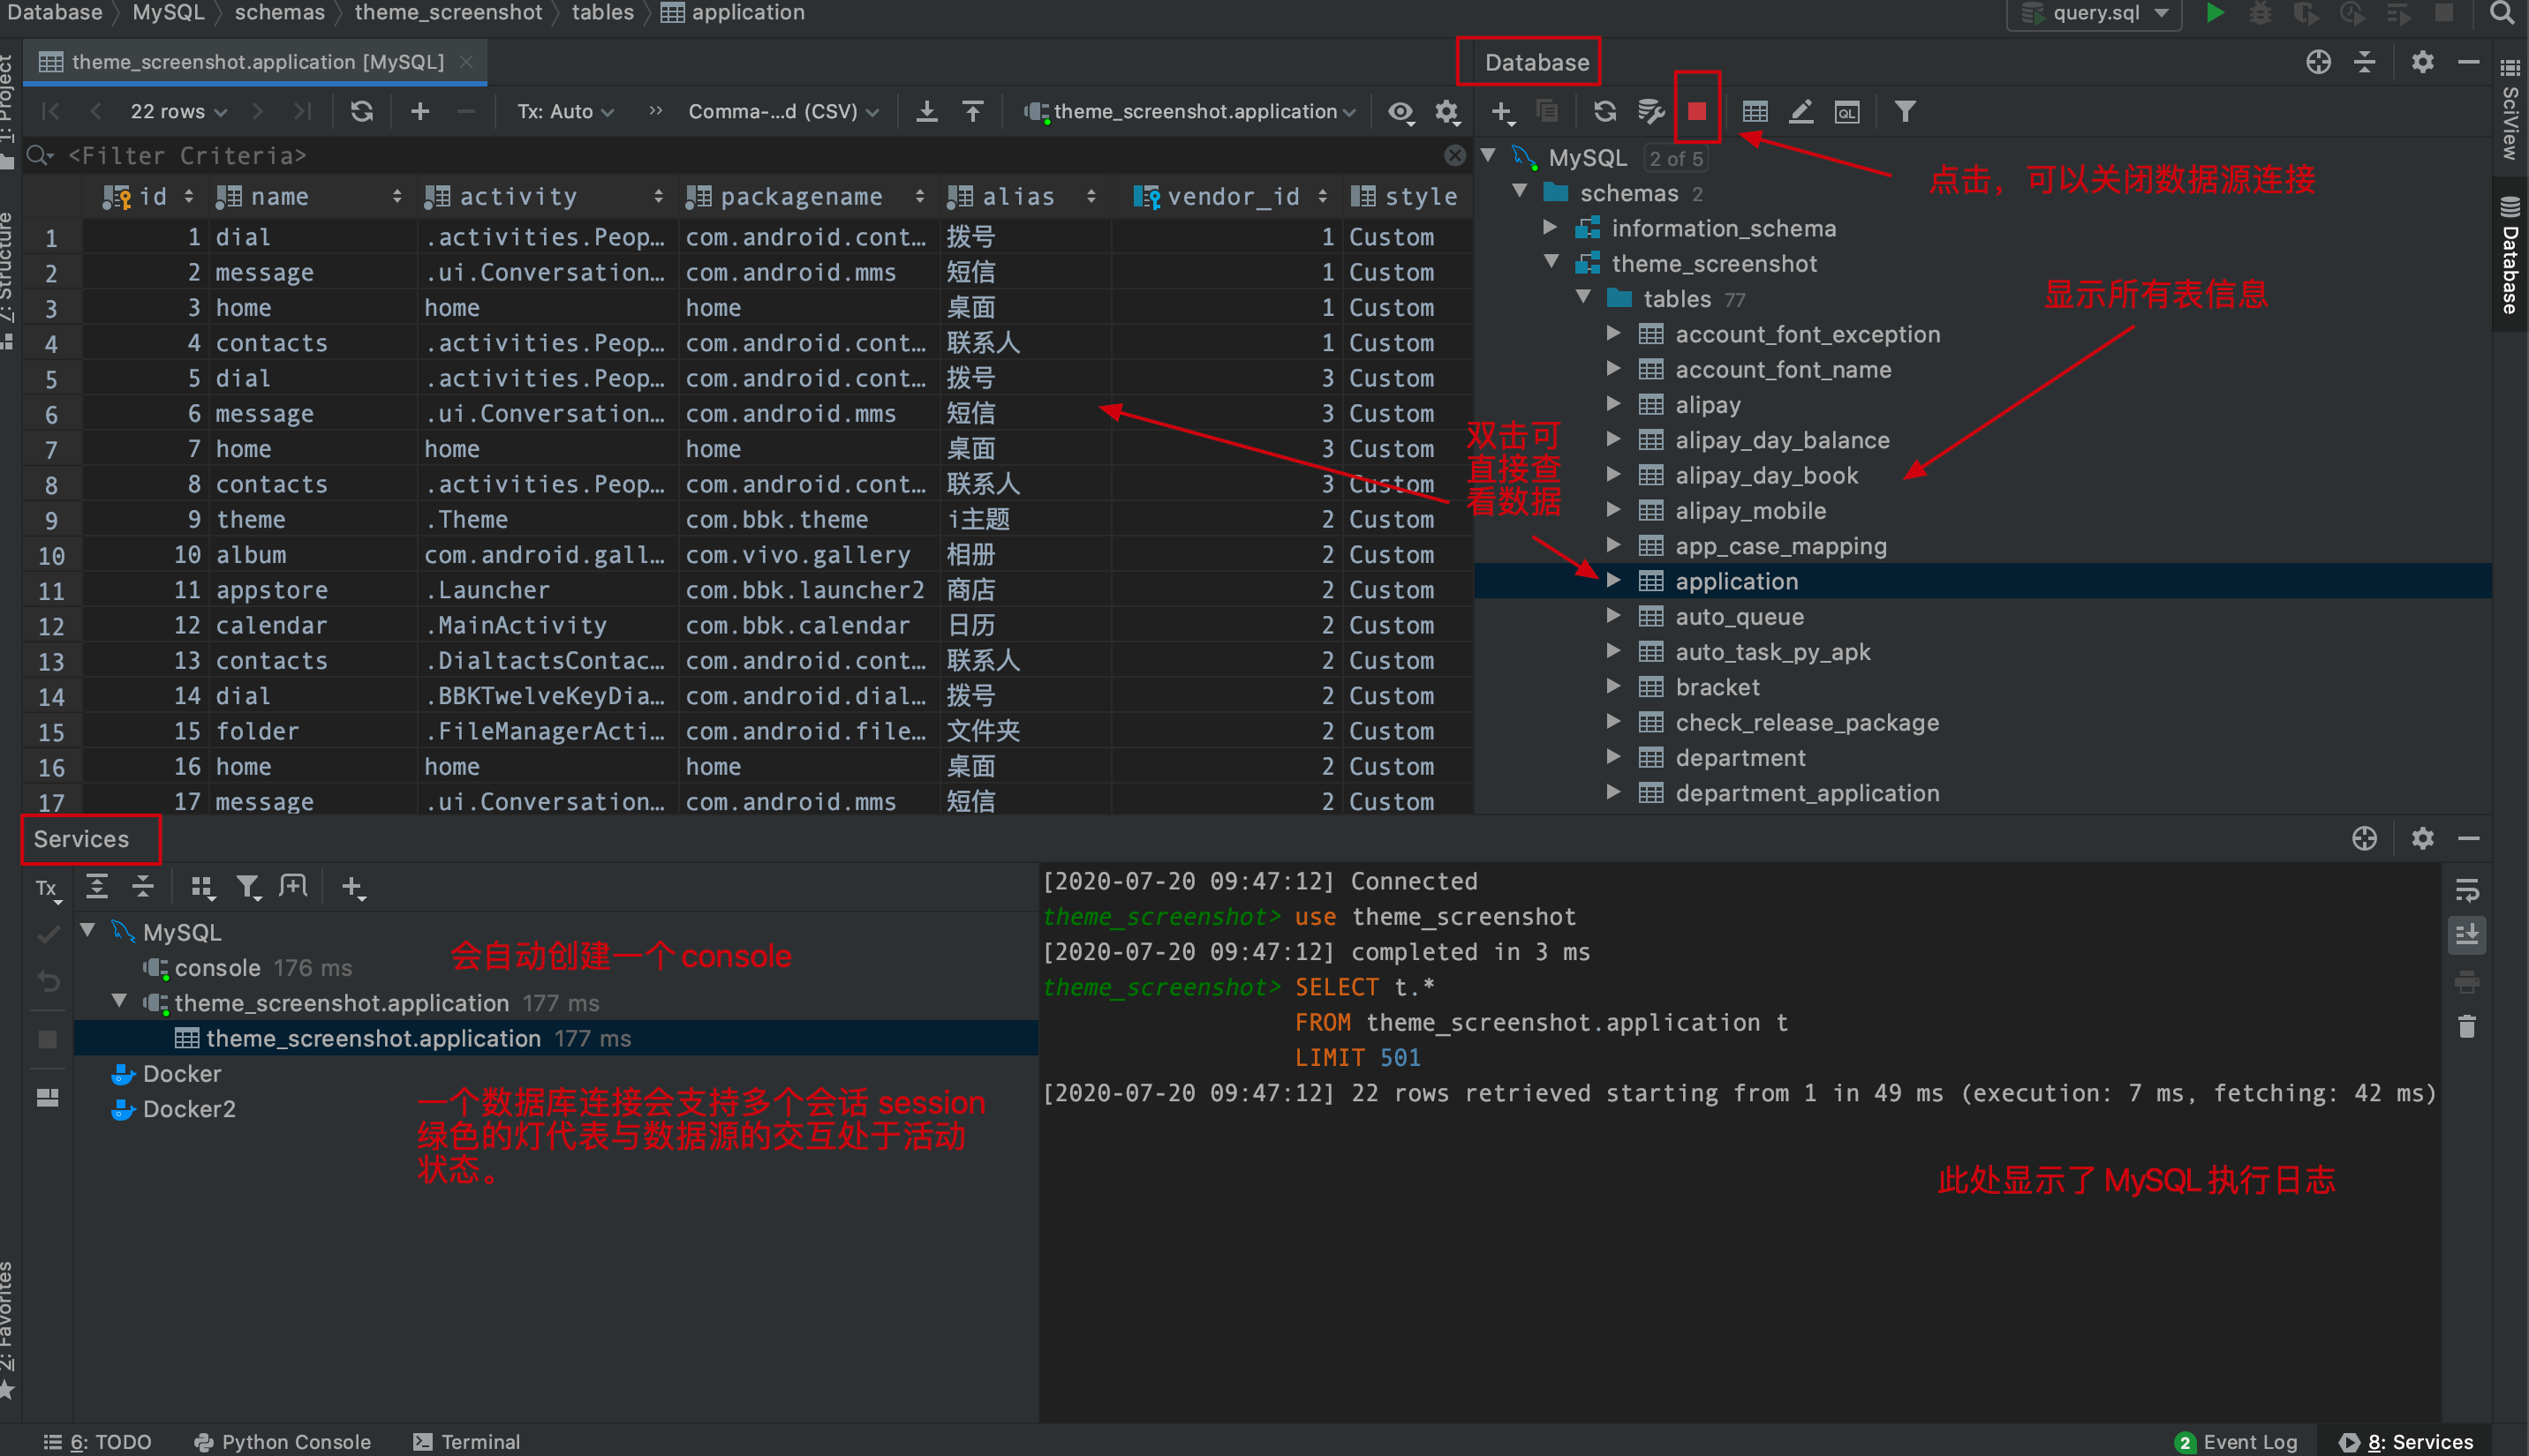This screenshot has width=2529, height=1456.
Task: Open the query.sql run configuration dropdown
Action: [2094, 13]
